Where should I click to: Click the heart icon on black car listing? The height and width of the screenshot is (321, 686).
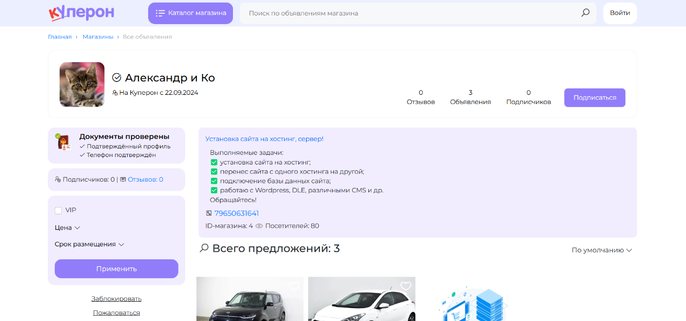[x=294, y=286]
